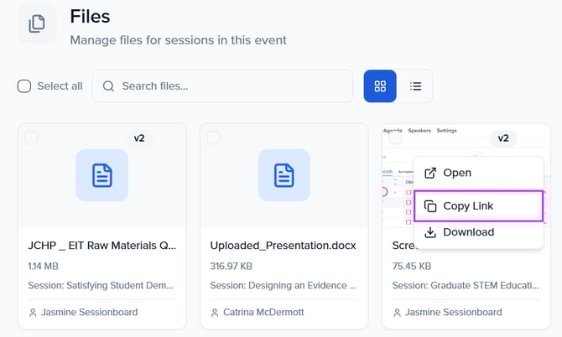This screenshot has height=337, width=562.
Task: Select the Uploaded_Presentation.docx checkbox
Action: click(213, 137)
